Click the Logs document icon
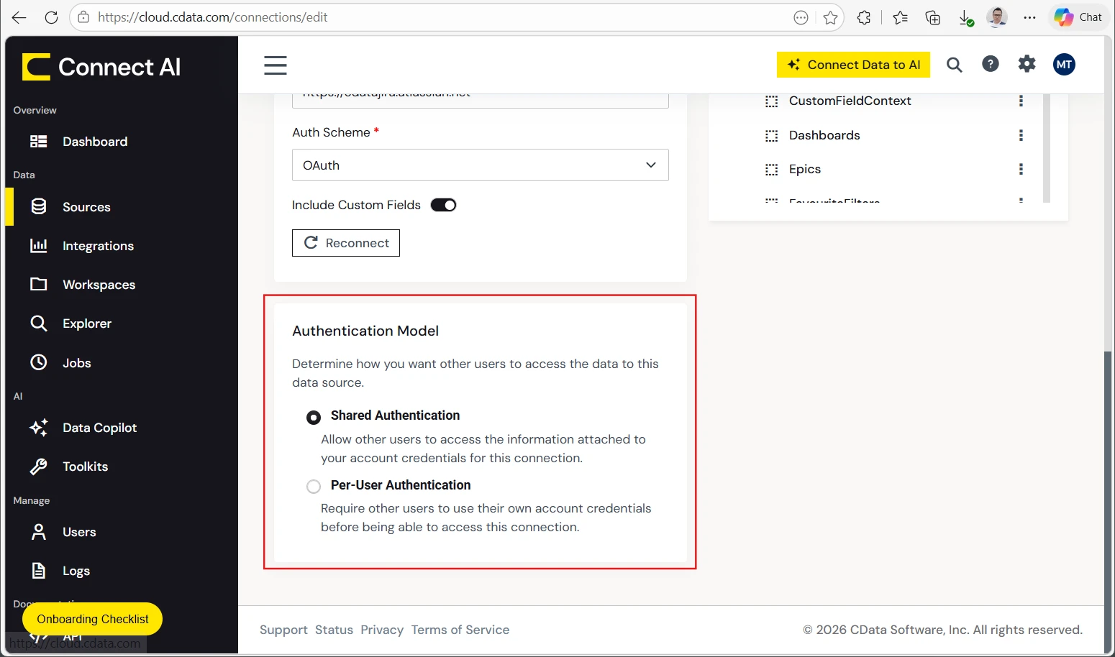Viewport: 1115px width, 657px height. pyautogui.click(x=39, y=571)
